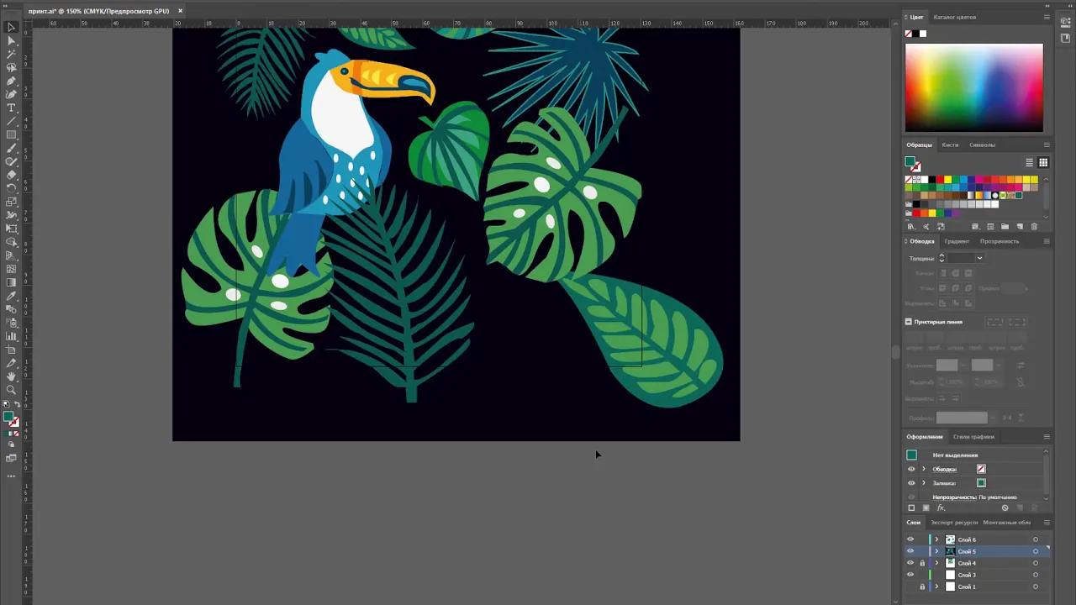Viewport: 1076px width, 605px height.
Task: Select the Line Segment tool
Action: 11,121
